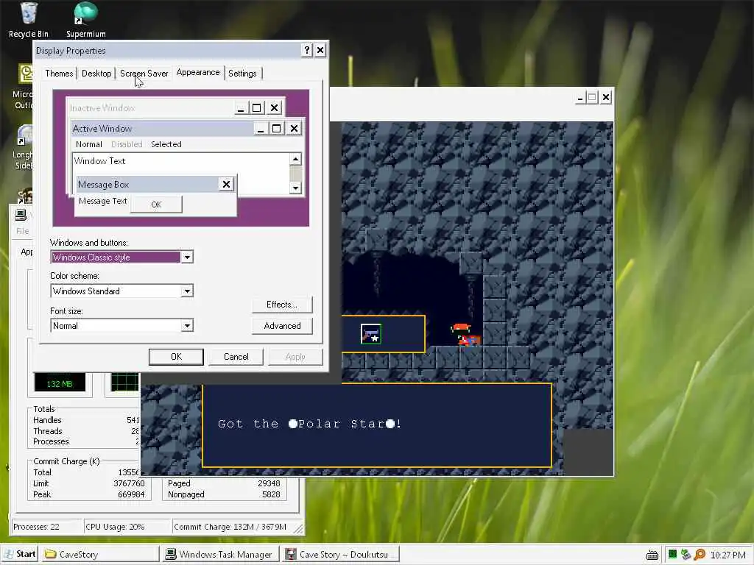Image resolution: width=754 pixels, height=565 pixels.
Task: Click the Nonpaged value 5828
Action: tap(272, 494)
